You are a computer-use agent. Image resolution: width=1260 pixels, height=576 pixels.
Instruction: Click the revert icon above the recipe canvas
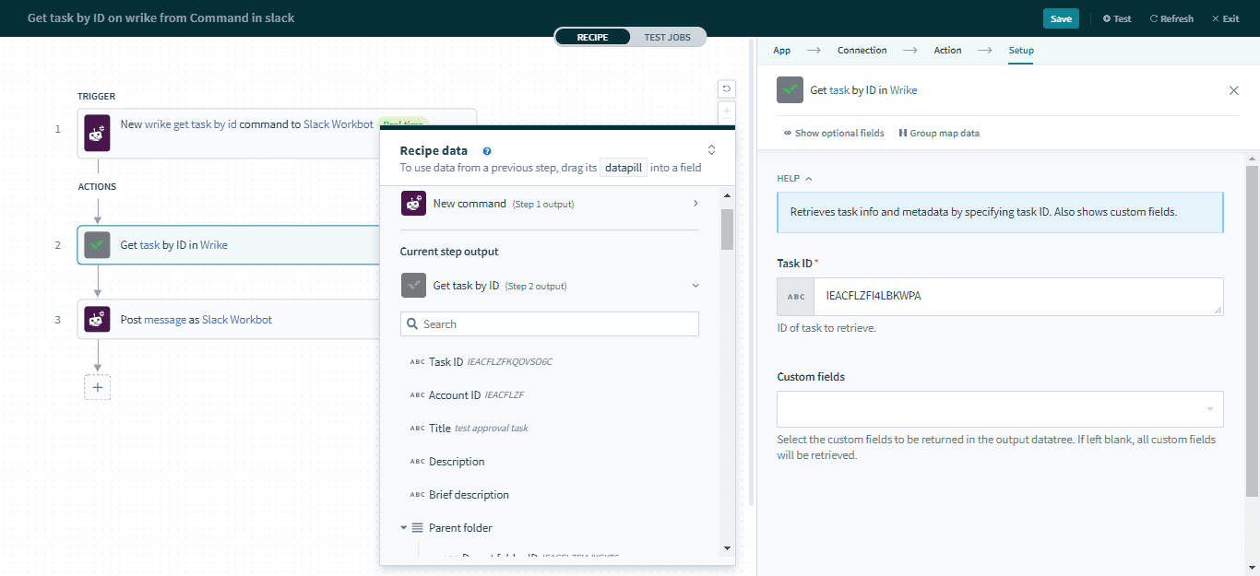pos(726,88)
